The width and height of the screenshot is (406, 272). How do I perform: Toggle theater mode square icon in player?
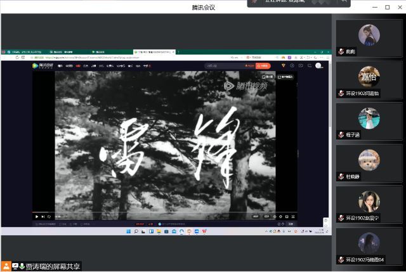(x=287, y=217)
